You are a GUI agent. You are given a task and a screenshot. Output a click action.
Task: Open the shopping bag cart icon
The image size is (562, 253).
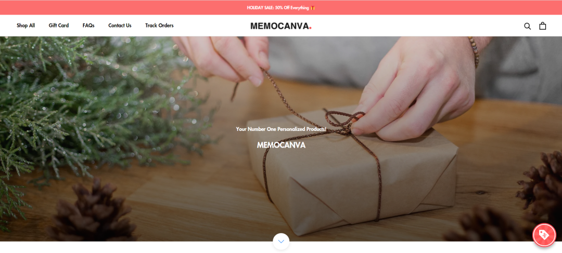[x=543, y=26]
